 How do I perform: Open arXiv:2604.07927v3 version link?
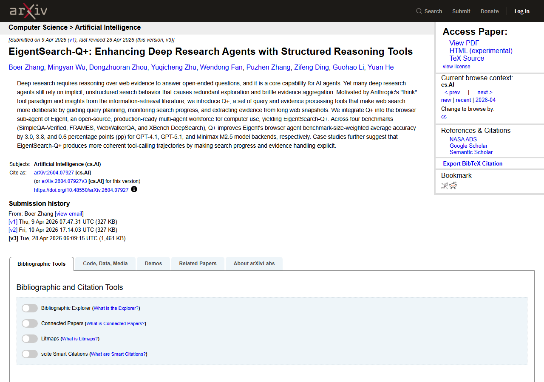(x=64, y=181)
